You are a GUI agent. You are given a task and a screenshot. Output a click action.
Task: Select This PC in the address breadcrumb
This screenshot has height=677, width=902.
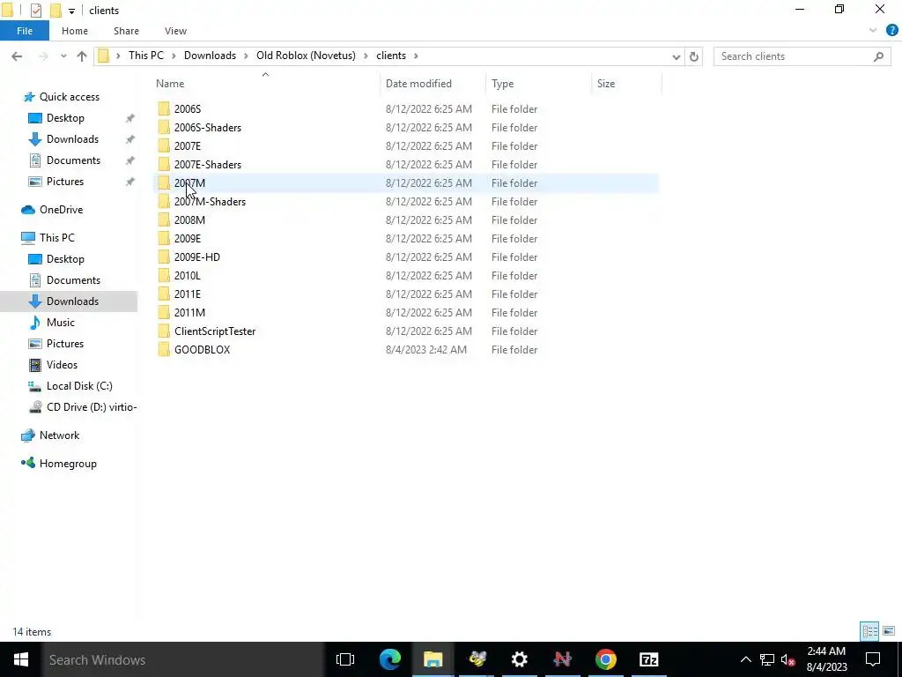coord(146,56)
